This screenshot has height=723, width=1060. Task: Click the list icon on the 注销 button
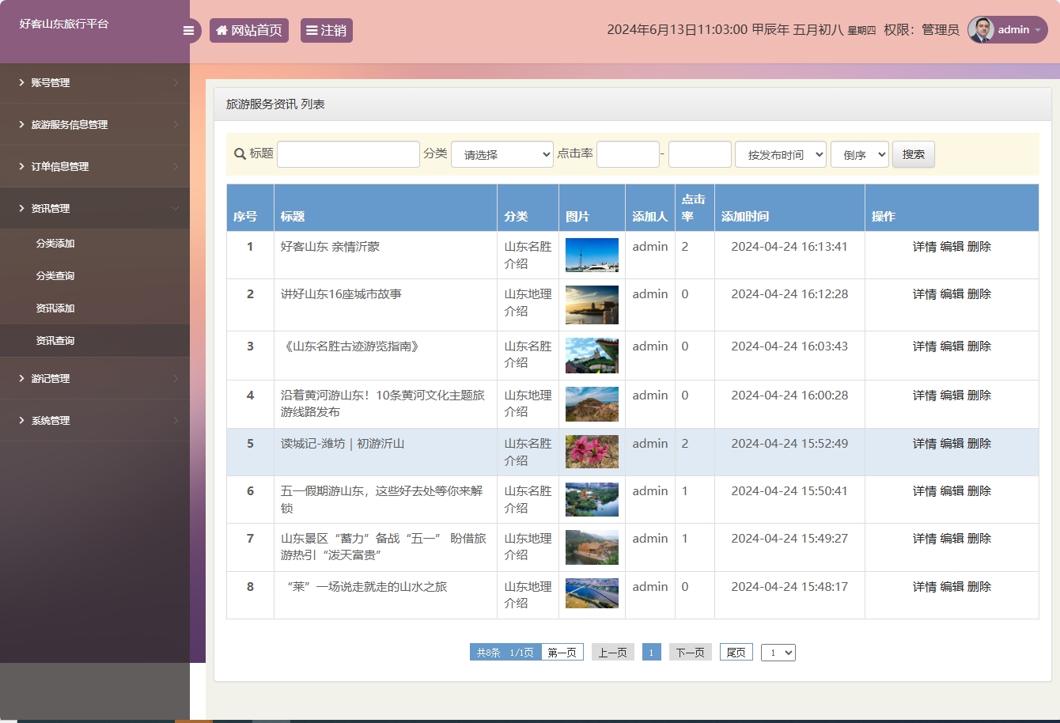click(312, 30)
